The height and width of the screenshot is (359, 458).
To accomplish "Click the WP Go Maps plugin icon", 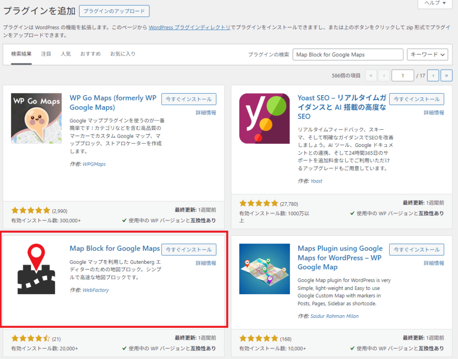I will [36, 118].
